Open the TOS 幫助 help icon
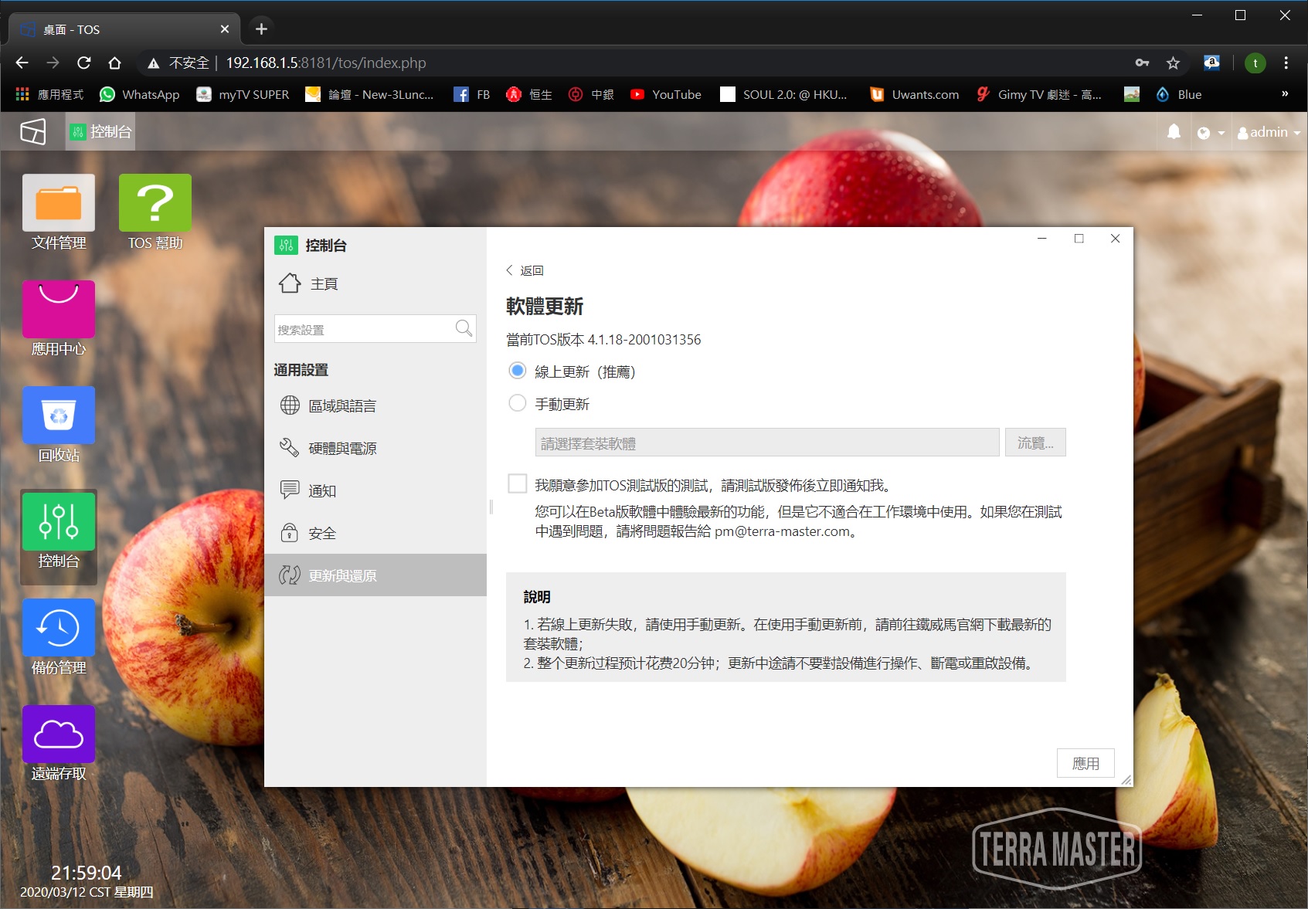This screenshot has width=1308, height=909. pyautogui.click(x=155, y=203)
